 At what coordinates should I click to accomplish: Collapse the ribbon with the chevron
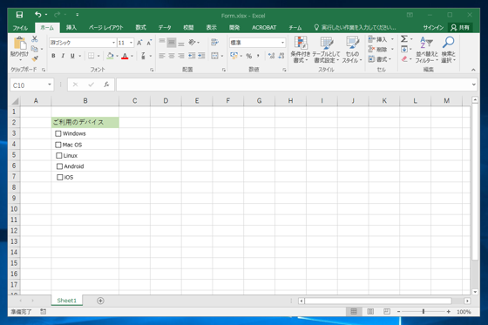(473, 70)
